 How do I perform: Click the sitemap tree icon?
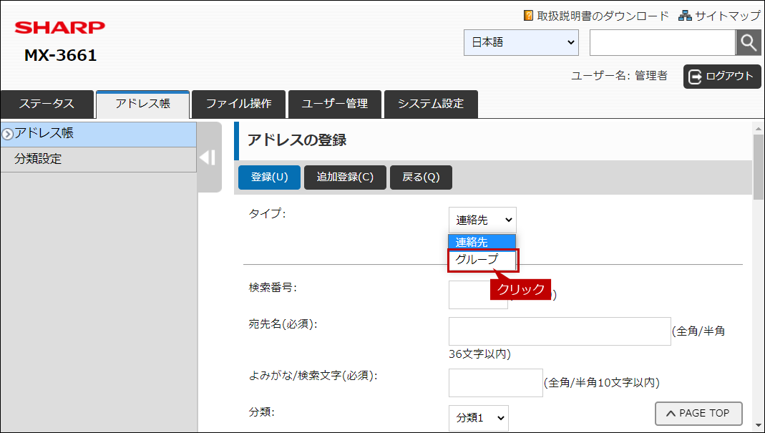click(x=685, y=16)
